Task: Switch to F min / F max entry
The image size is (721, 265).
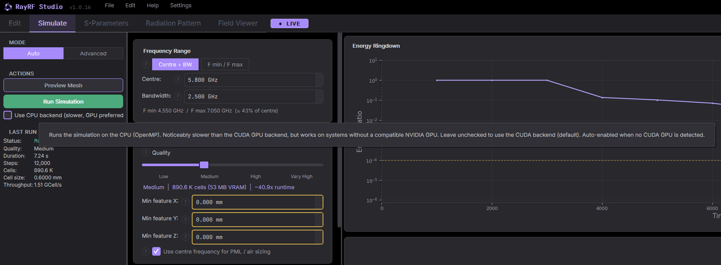Action: (225, 64)
